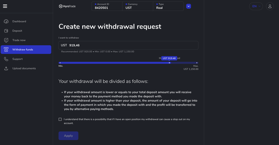Screen dimensions: 279x145
Task: Click the Currency UST field
Action: [x=137, y=6]
